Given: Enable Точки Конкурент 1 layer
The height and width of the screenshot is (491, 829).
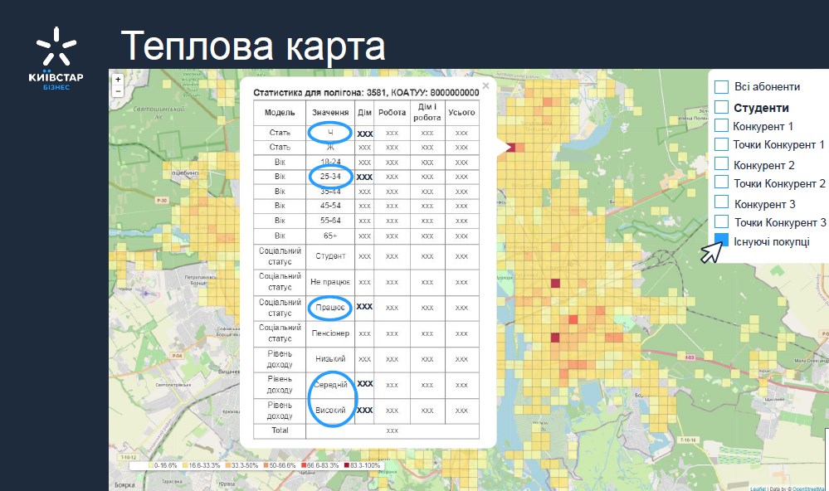Looking at the screenshot, I should tap(722, 144).
